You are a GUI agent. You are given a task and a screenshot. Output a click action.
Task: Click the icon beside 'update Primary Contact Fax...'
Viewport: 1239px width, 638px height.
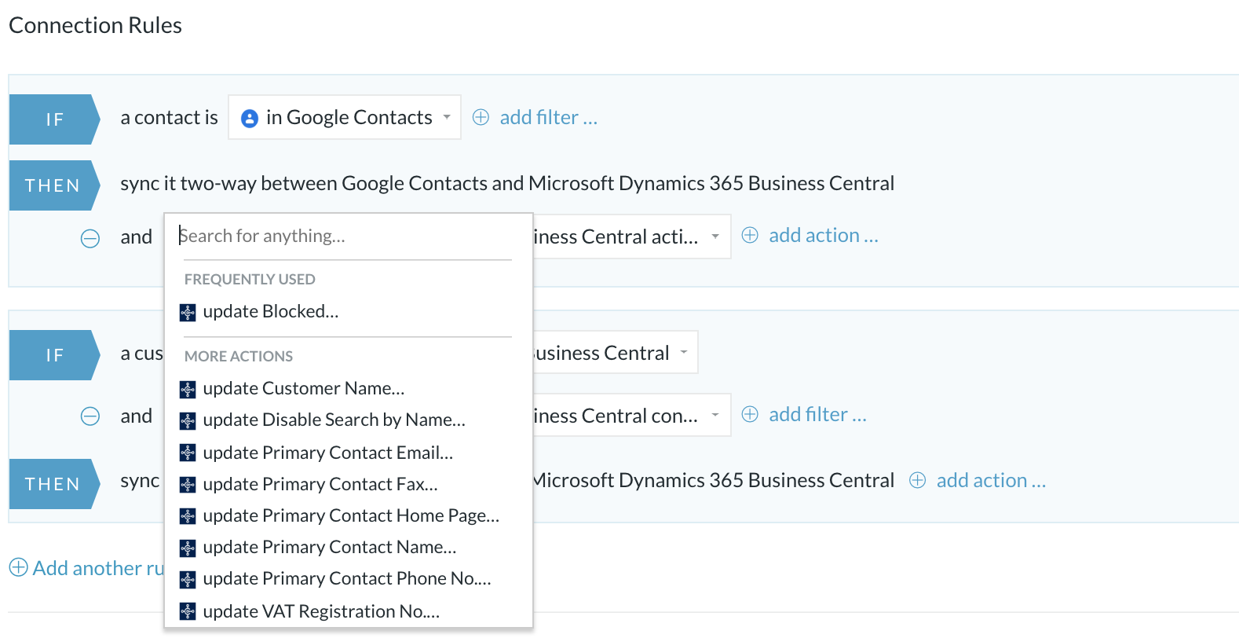[x=188, y=485]
